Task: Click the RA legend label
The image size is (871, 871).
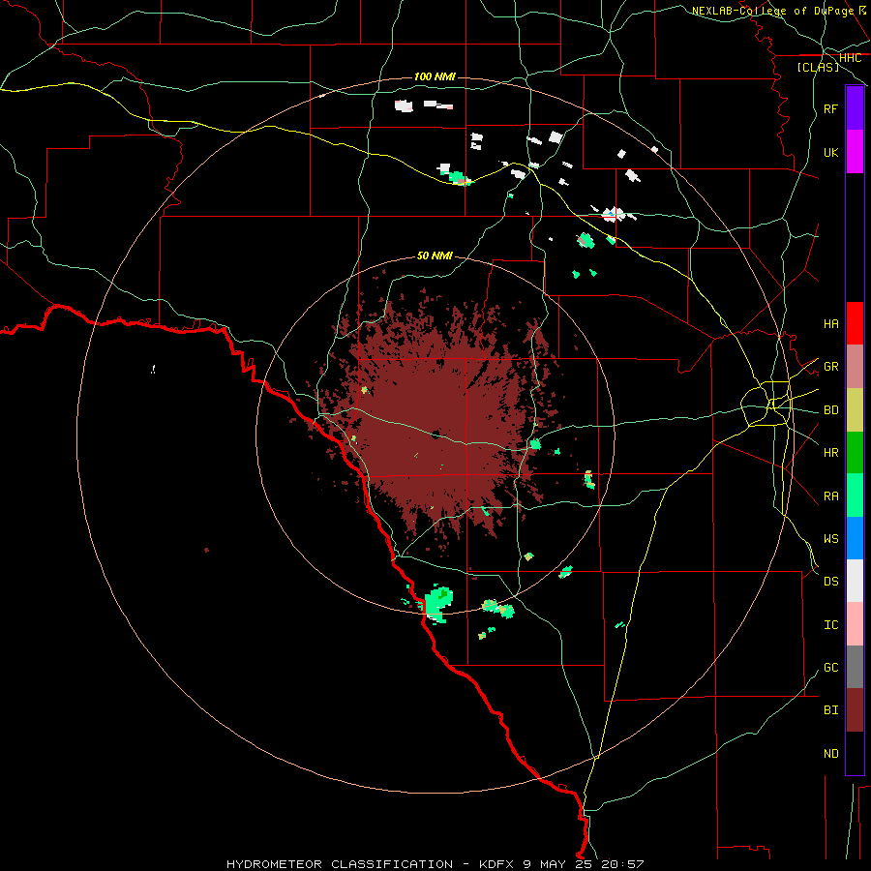Action: 830,496
